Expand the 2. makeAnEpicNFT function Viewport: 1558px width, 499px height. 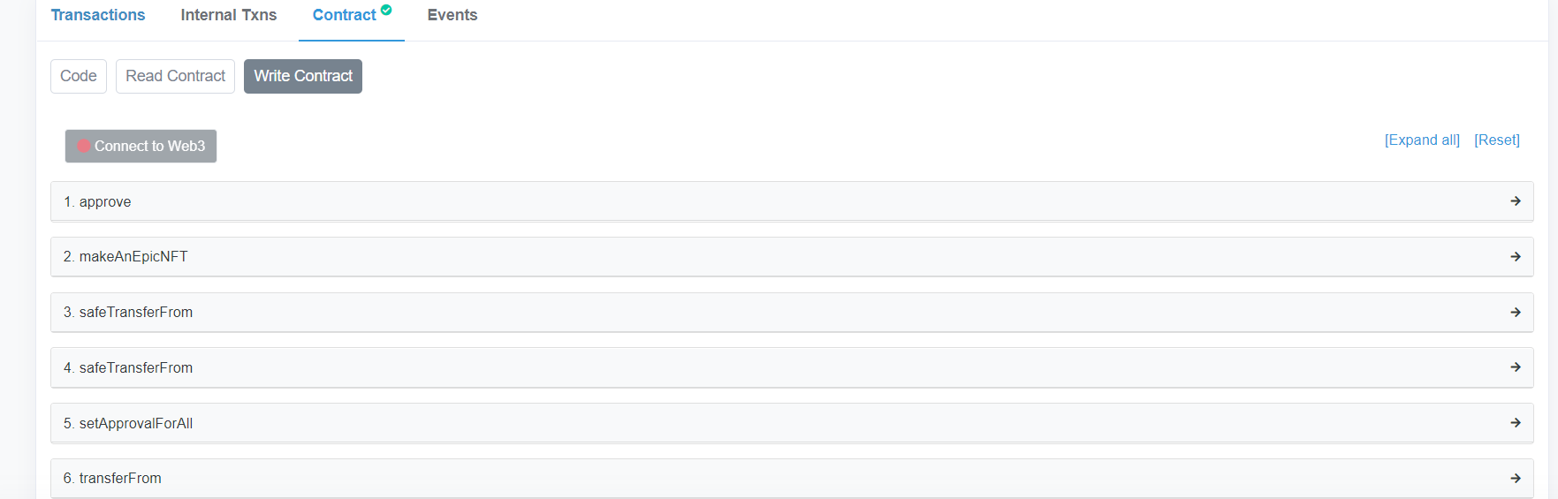[x=792, y=257]
